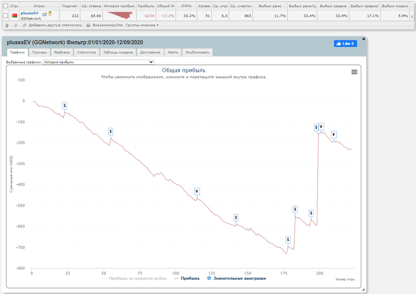Sort by the Игрок column header

39,6
